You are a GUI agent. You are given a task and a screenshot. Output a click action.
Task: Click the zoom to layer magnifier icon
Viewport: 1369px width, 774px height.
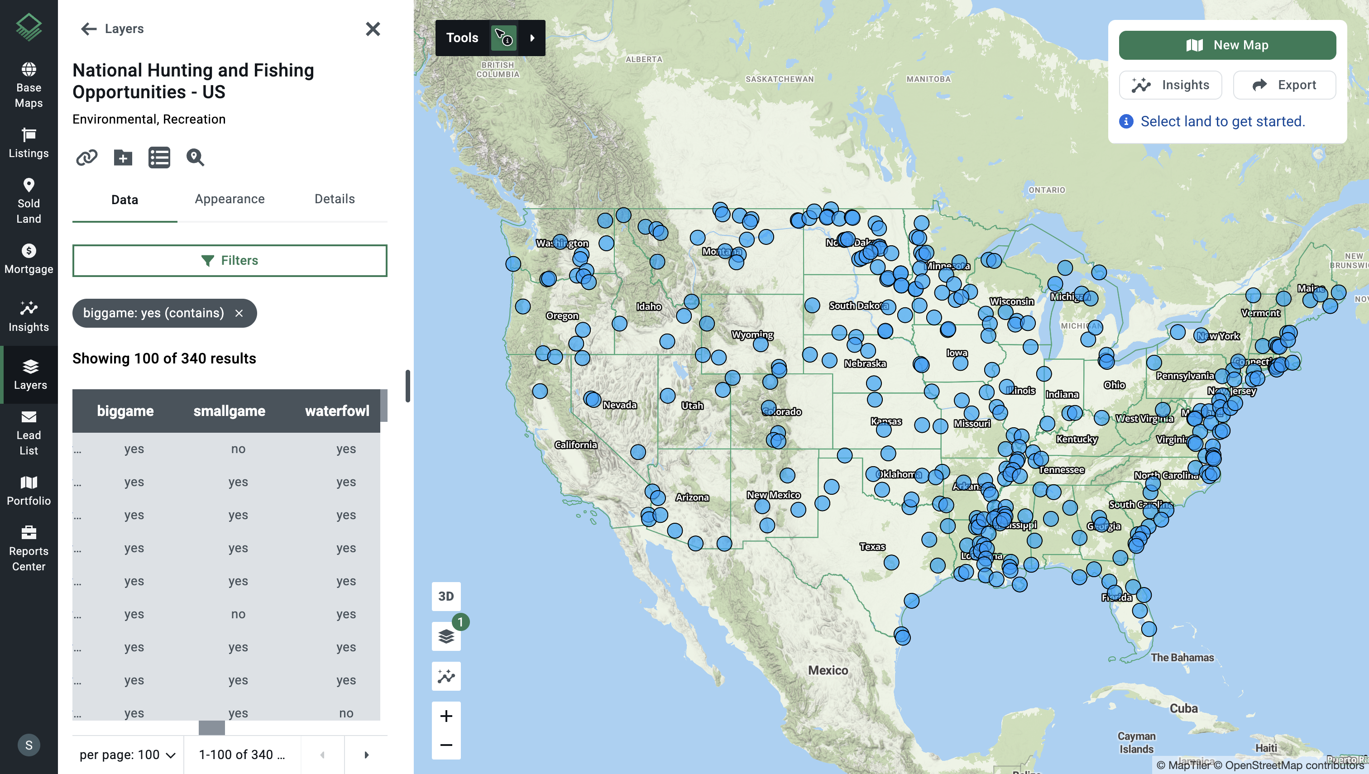[195, 158]
